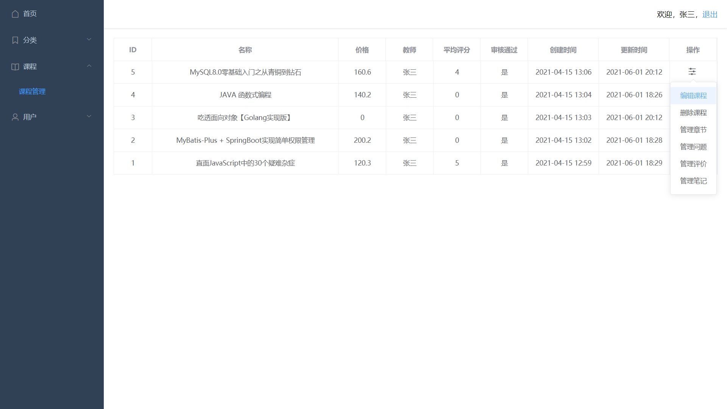Image resolution: width=727 pixels, height=409 pixels.
Task: Click the operations settings icon for MySQL8.0 course
Action: pyautogui.click(x=692, y=72)
